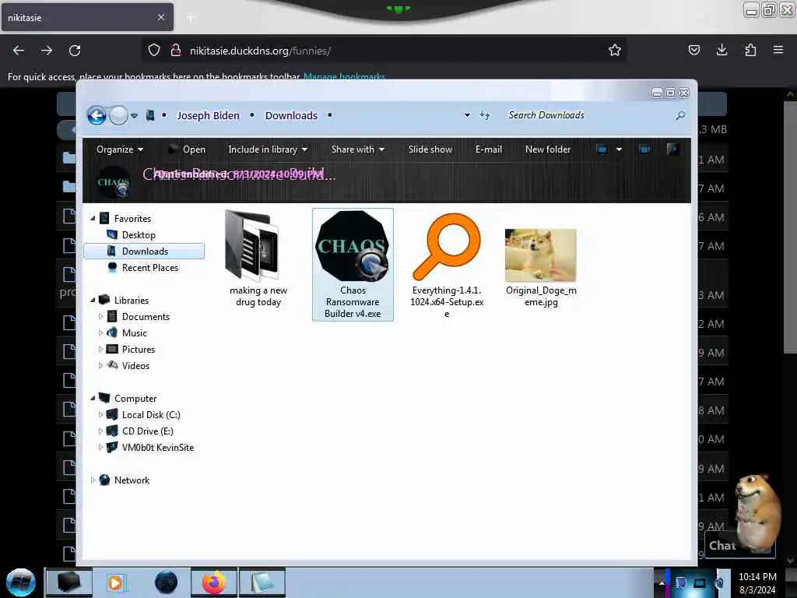Open a new browser tab
The width and height of the screenshot is (797, 598).
click(191, 18)
